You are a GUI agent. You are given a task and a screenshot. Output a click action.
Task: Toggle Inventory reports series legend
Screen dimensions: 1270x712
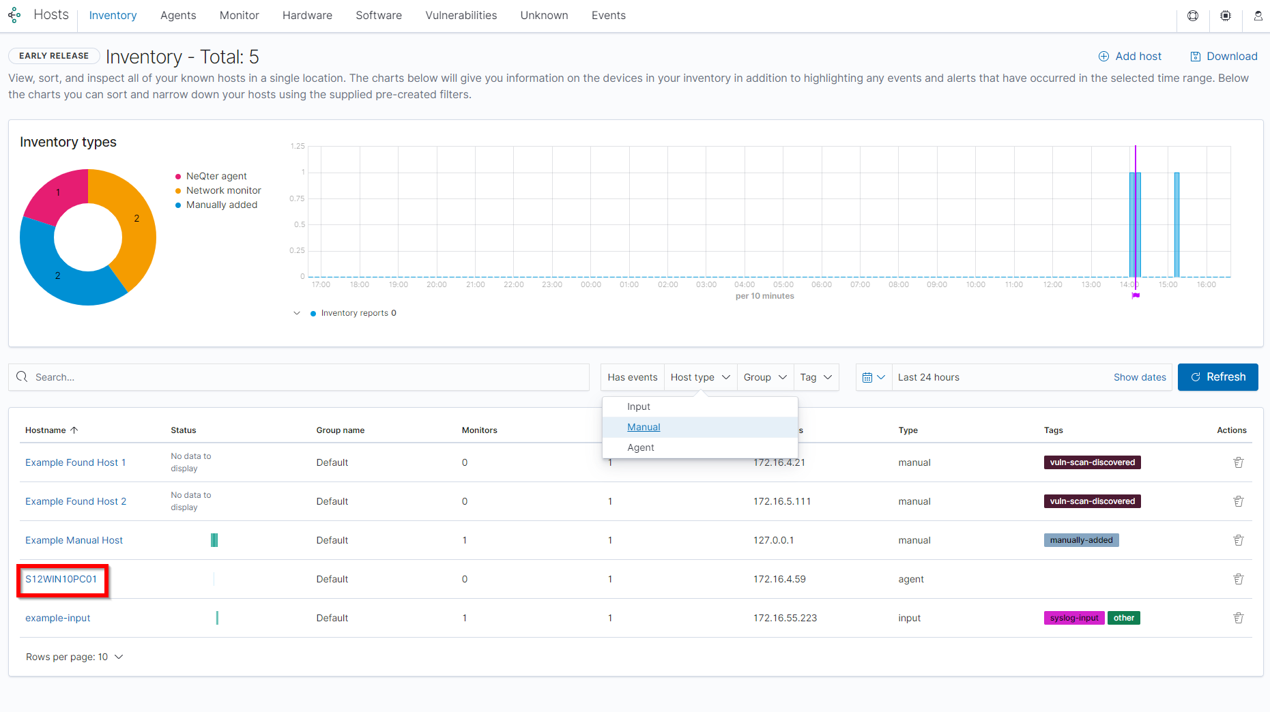point(353,313)
